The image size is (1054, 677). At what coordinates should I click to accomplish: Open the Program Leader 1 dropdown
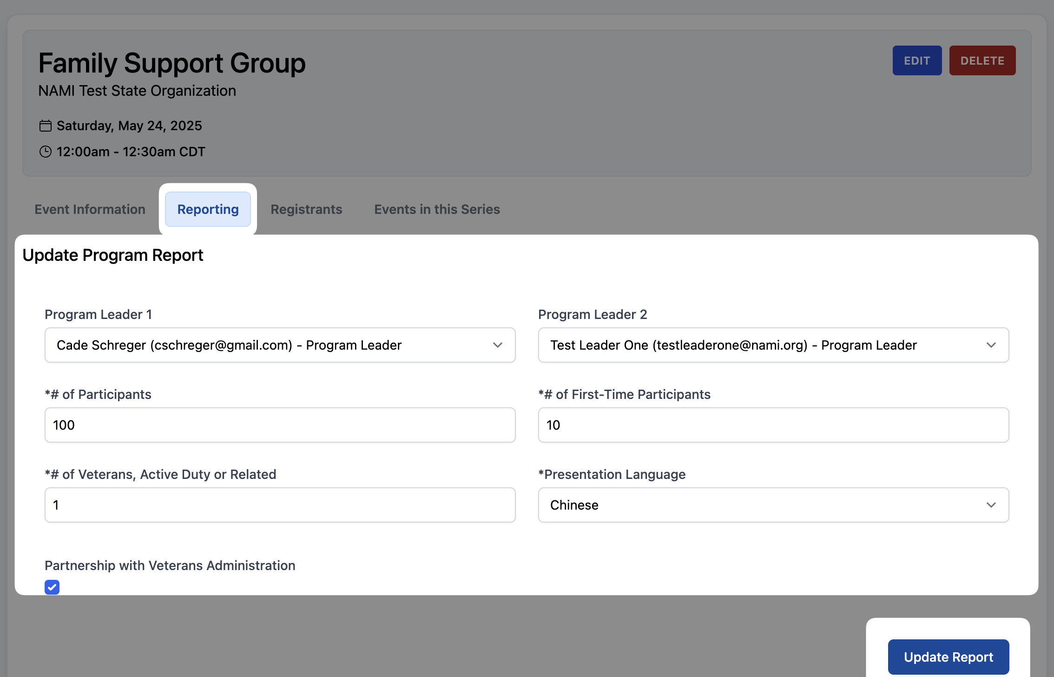click(x=280, y=345)
